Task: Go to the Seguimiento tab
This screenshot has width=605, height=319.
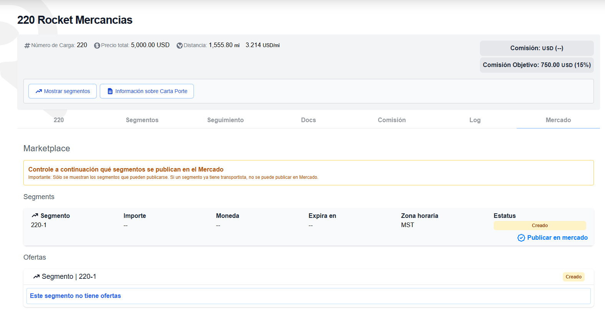Action: pos(225,120)
